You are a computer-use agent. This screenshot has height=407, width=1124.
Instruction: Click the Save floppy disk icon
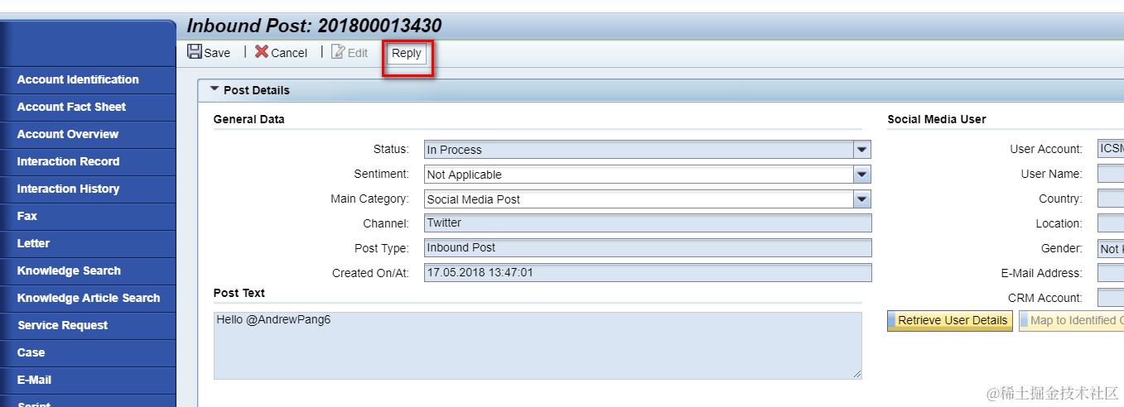[x=195, y=52]
